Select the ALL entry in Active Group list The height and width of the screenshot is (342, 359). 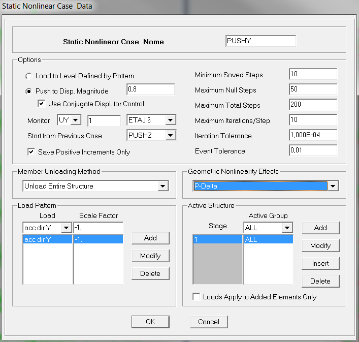269,239
